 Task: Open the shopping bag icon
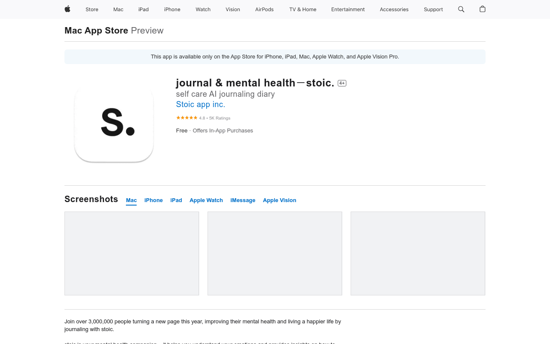pyautogui.click(x=483, y=9)
